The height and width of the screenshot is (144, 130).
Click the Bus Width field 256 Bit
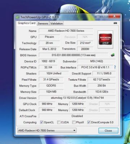coord(101,86)
